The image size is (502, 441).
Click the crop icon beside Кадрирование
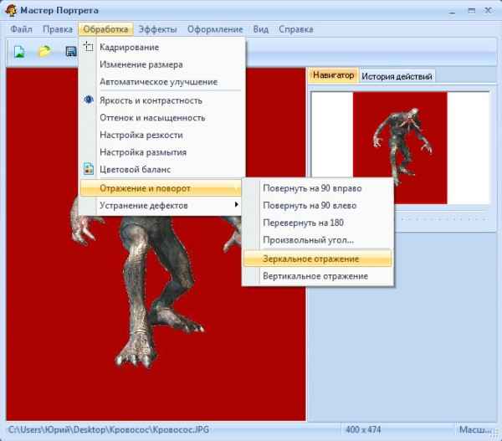point(89,48)
